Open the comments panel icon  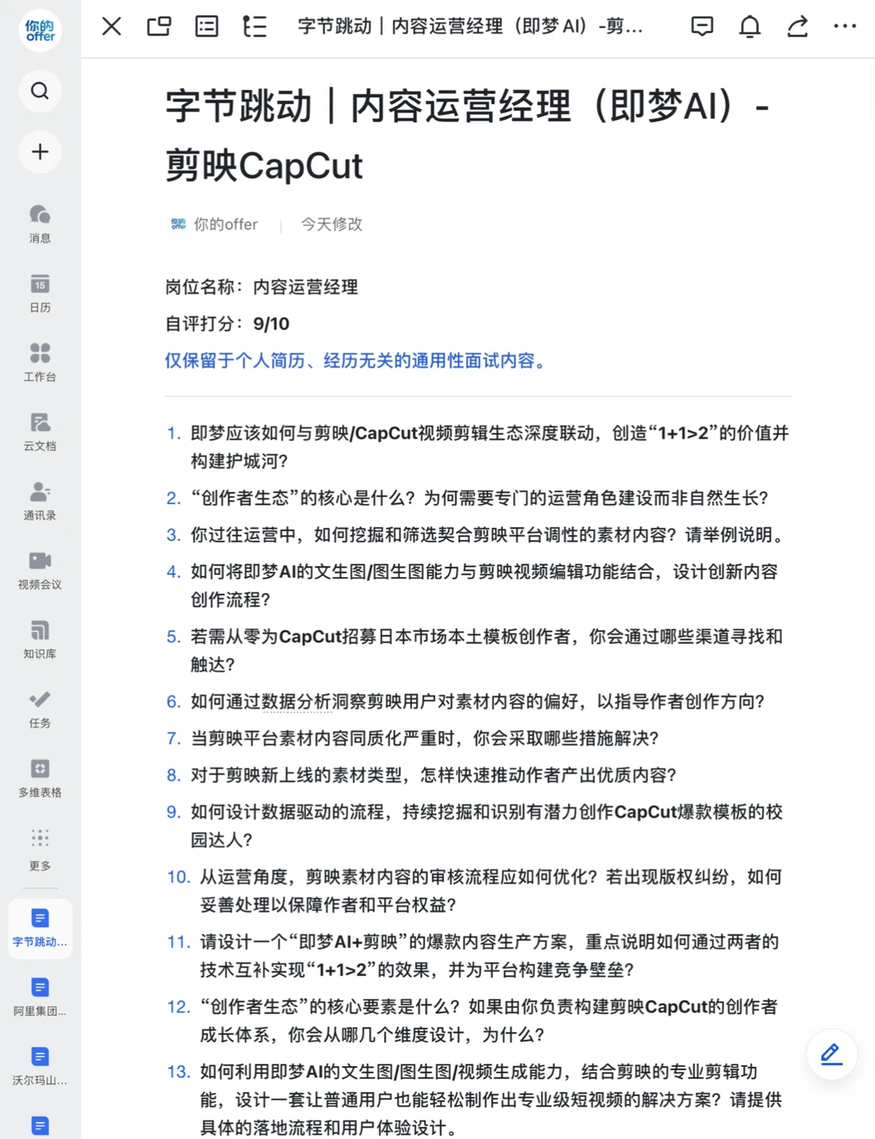[x=702, y=26]
